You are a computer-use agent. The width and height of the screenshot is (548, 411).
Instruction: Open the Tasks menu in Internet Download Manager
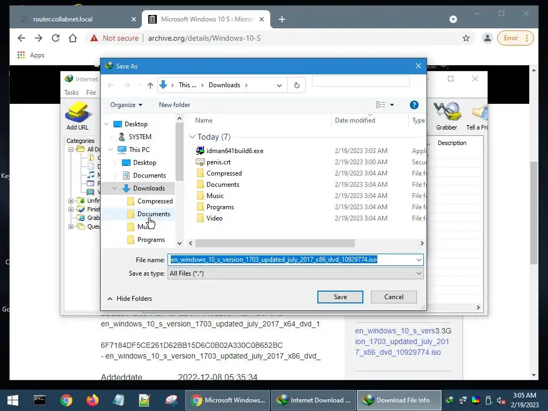(x=71, y=93)
